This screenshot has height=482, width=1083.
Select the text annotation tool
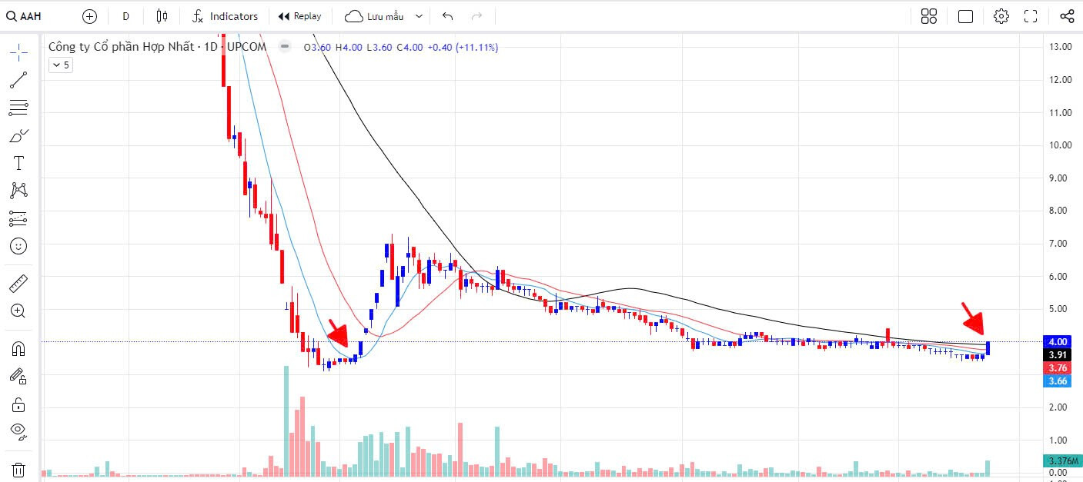tap(18, 163)
